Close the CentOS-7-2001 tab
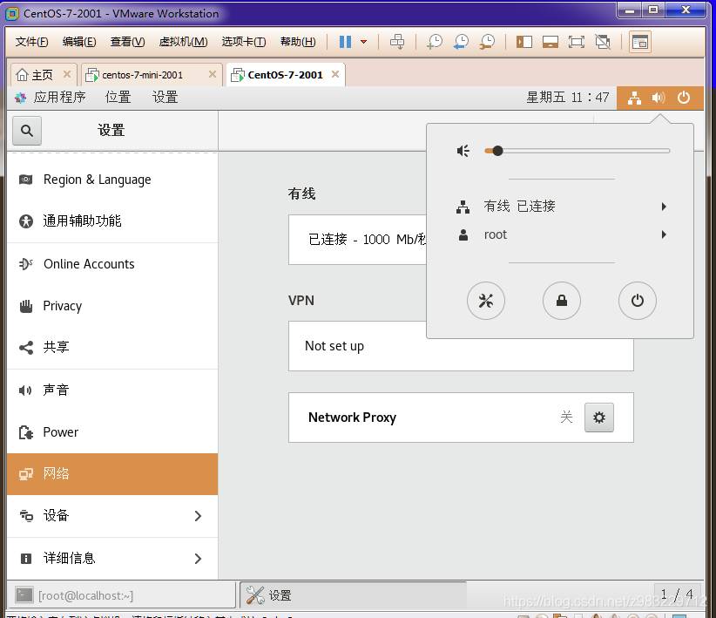This screenshot has height=618, width=716. point(335,74)
